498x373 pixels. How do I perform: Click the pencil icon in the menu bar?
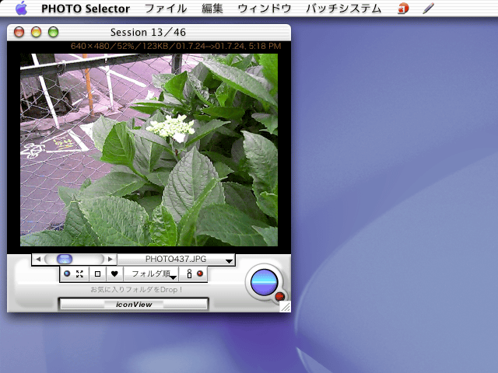pos(428,9)
